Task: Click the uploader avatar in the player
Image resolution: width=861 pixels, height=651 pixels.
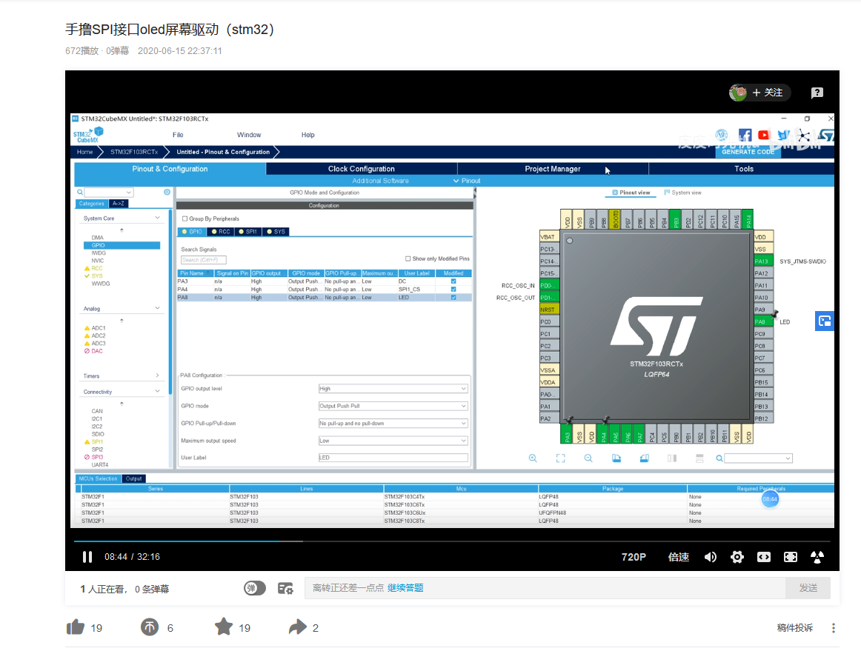Action: (738, 93)
